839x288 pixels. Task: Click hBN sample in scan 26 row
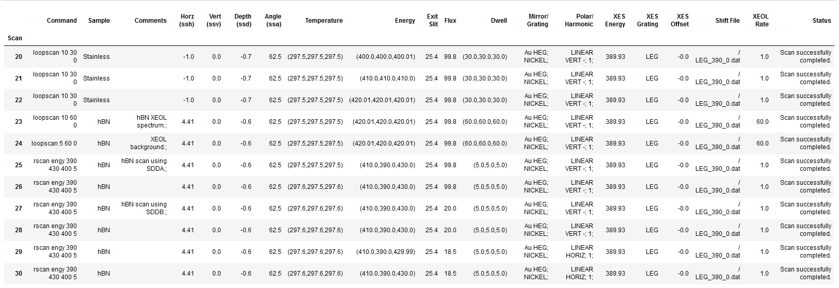coord(104,187)
